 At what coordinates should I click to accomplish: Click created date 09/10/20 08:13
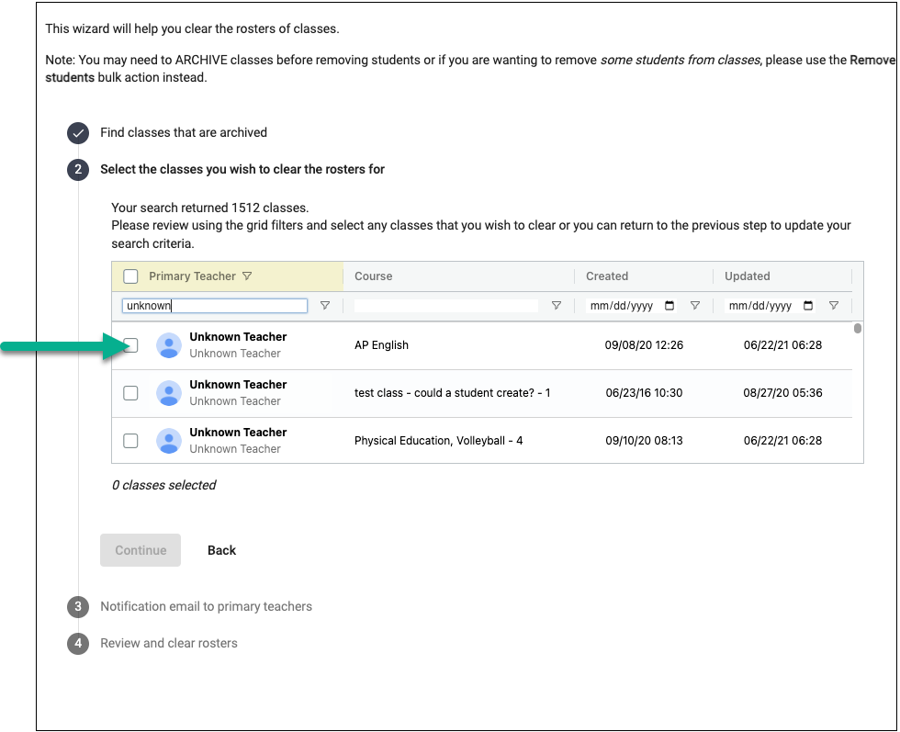[x=644, y=440]
